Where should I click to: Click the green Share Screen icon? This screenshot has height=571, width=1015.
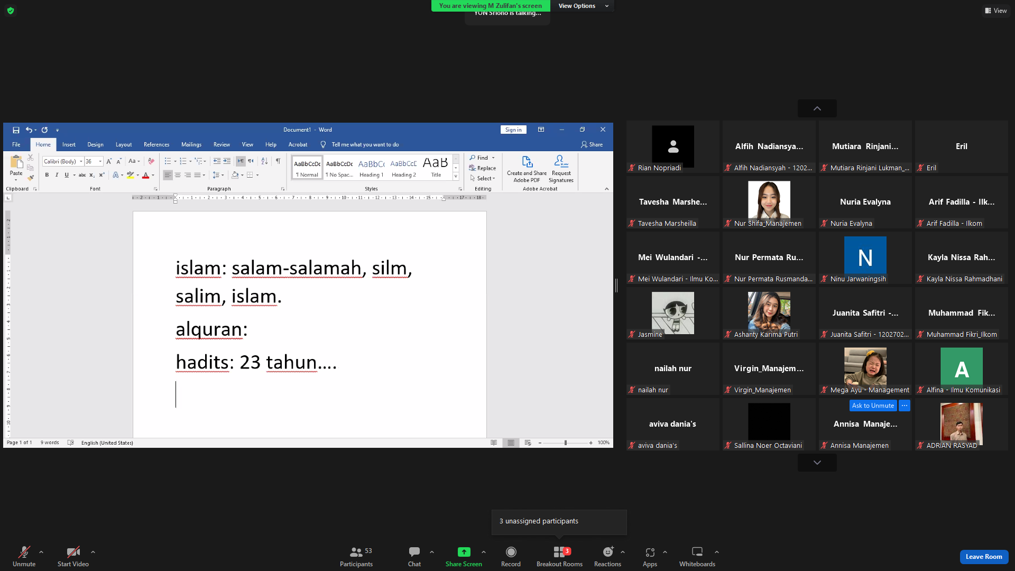point(464,552)
